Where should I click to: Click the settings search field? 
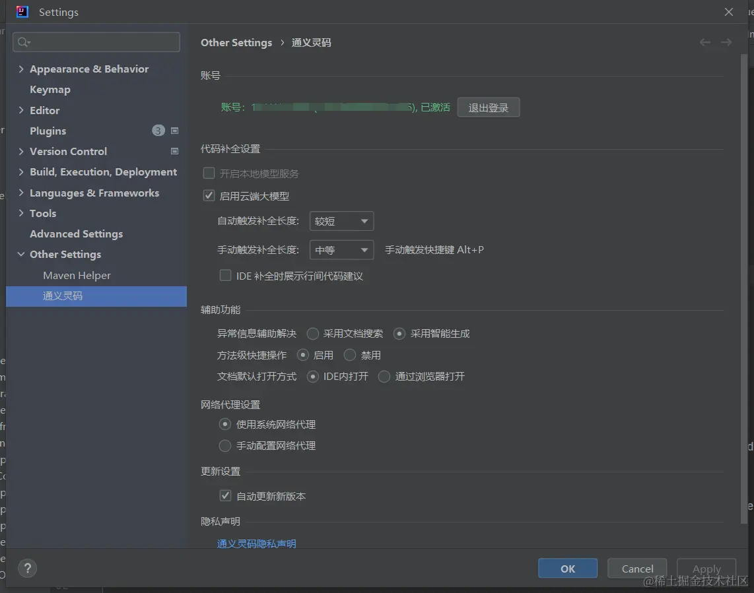(x=96, y=42)
